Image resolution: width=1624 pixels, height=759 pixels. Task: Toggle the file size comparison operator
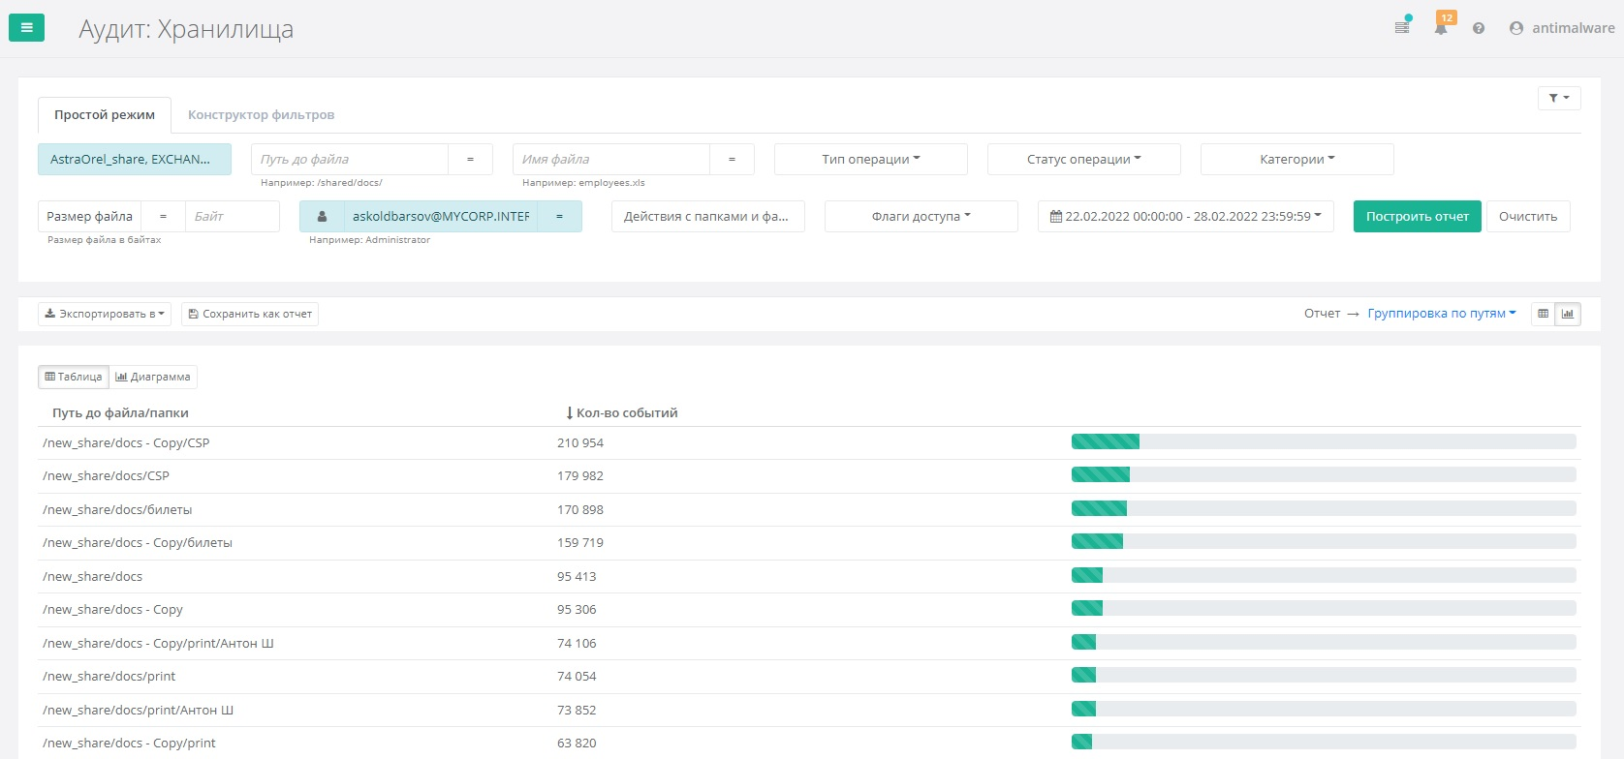163,217
